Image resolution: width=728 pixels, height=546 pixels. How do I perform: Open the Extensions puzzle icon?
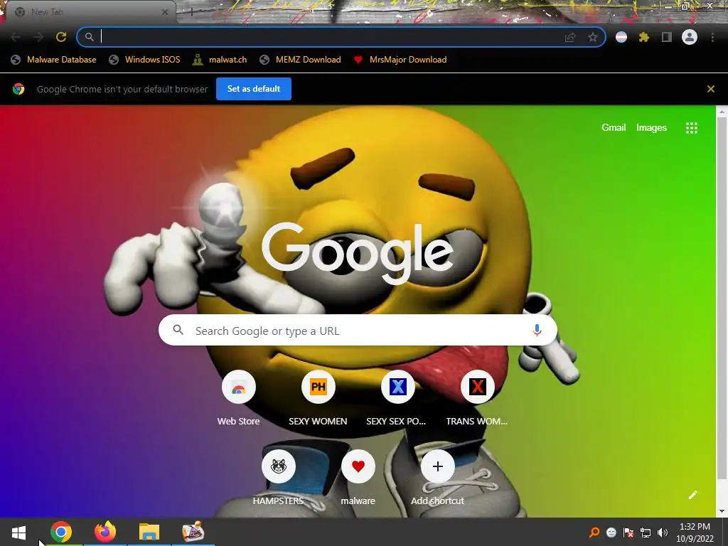point(644,37)
